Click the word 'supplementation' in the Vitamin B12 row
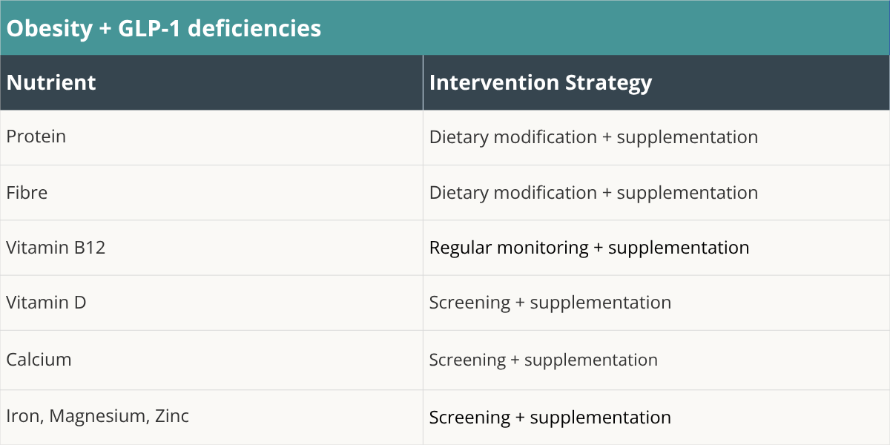 pos(679,248)
